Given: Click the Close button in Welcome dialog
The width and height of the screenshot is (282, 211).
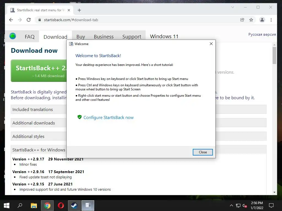Looking at the screenshot, I should pos(203,152).
